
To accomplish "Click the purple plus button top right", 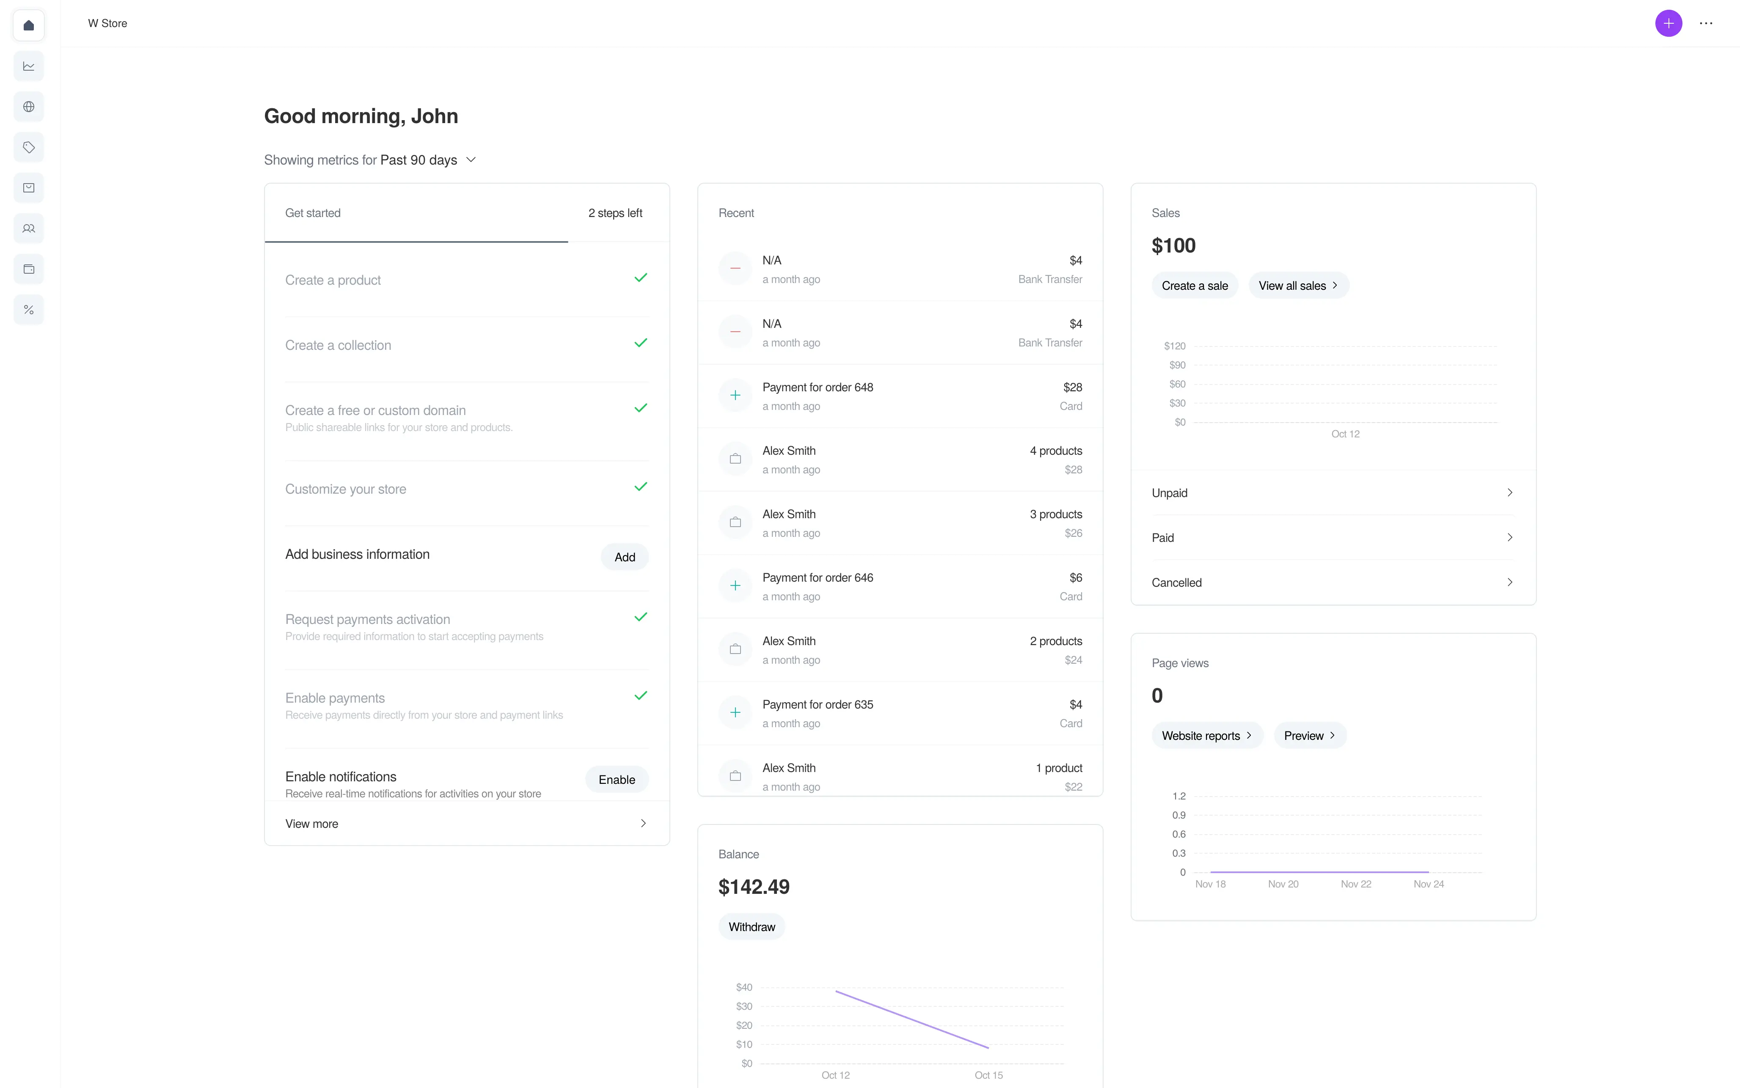I will (1668, 23).
